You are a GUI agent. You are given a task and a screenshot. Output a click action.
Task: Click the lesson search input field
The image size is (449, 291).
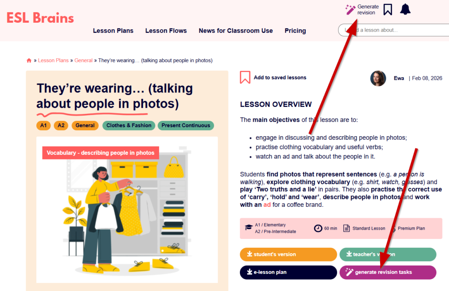coord(393,30)
